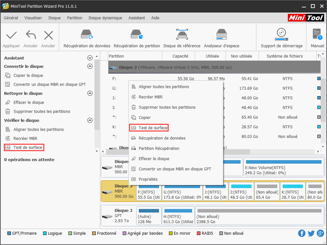This screenshot has height=245, width=327.
Task: Open the Aide menu
Action: coord(155,18)
